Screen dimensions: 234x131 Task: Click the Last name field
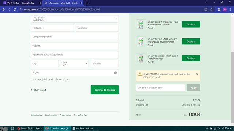pyautogui.click(x=97, y=28)
